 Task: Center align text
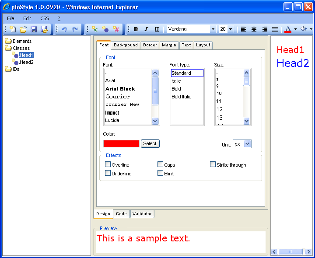tap(254, 29)
